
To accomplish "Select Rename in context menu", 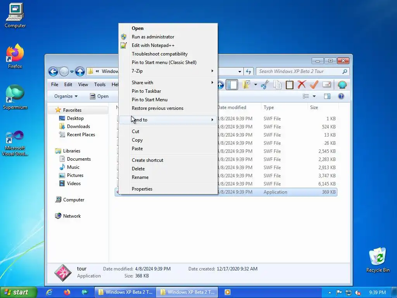I will (168, 177).
